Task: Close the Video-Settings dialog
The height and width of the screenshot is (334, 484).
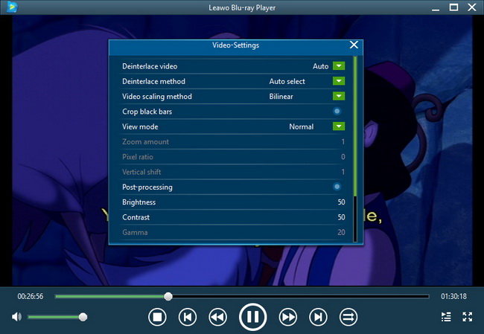Action: (x=354, y=45)
